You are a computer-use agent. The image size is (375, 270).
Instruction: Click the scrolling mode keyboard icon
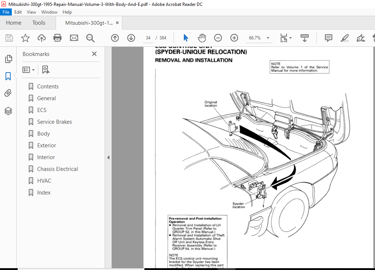point(304,38)
